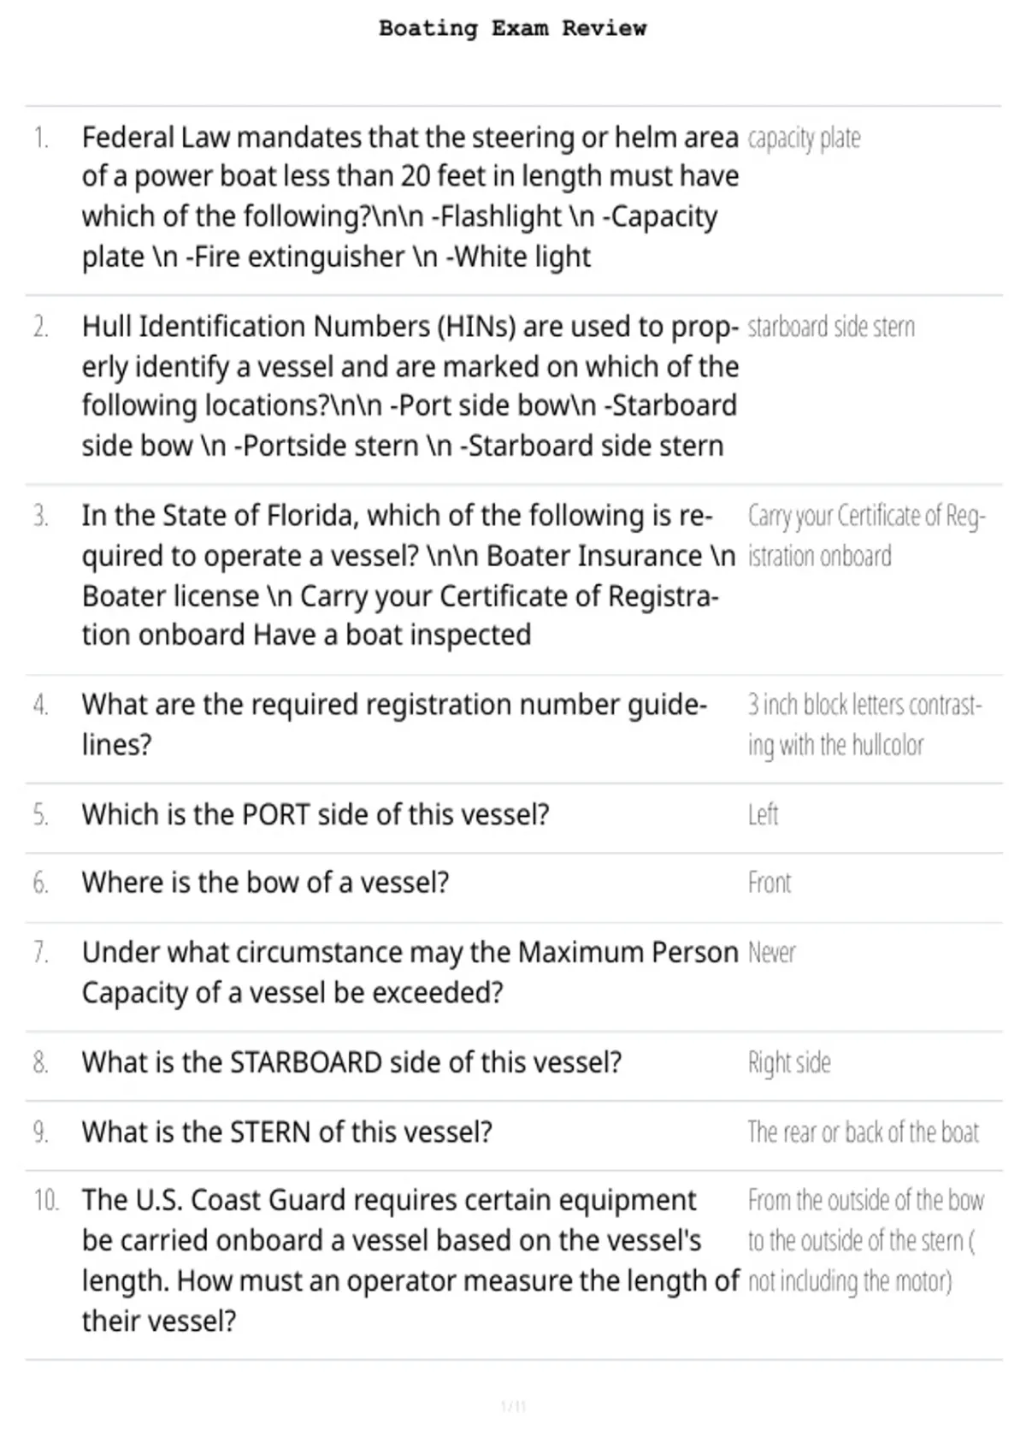
Task: Select the answer '3 inch block letters contrasting'
Action: (864, 724)
